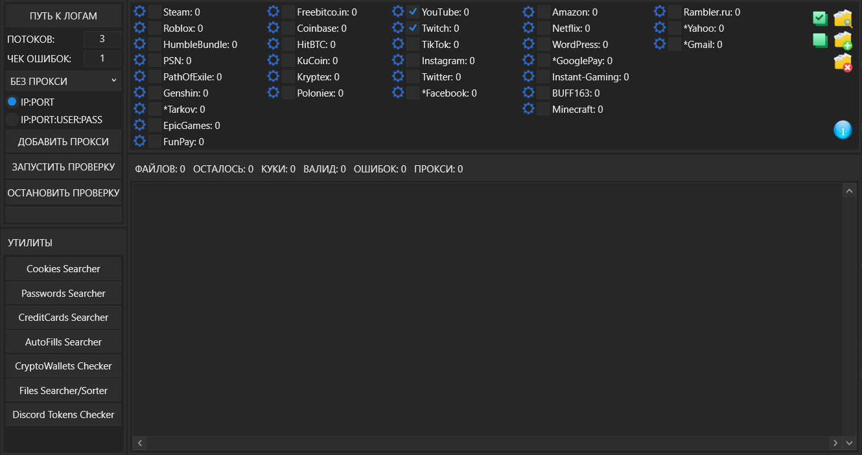This screenshot has height=455, width=862.
Task: Click the folder icon with green plus
Action: 843,41
